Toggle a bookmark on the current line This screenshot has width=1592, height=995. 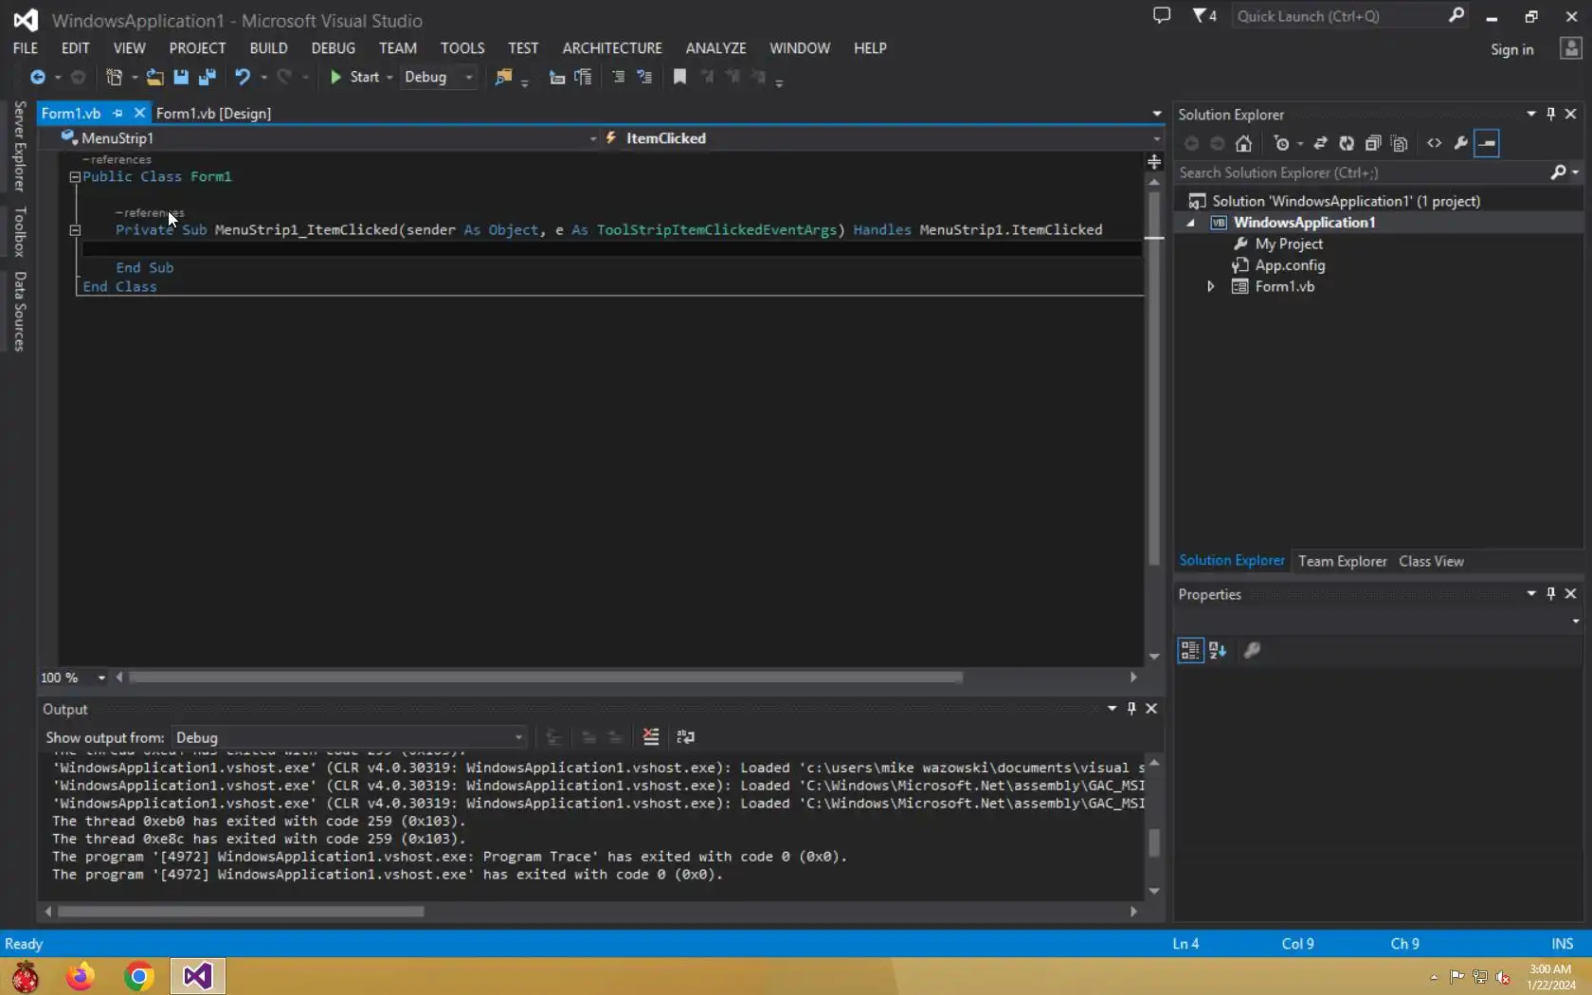pyautogui.click(x=679, y=77)
